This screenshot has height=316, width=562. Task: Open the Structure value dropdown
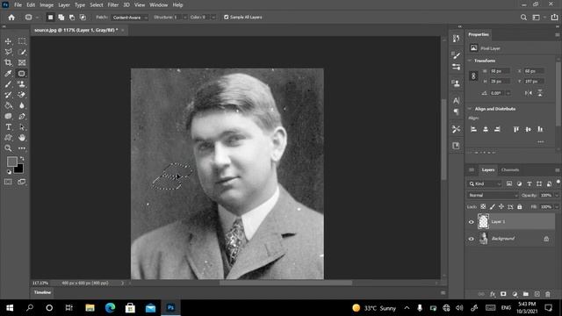tap(185, 18)
